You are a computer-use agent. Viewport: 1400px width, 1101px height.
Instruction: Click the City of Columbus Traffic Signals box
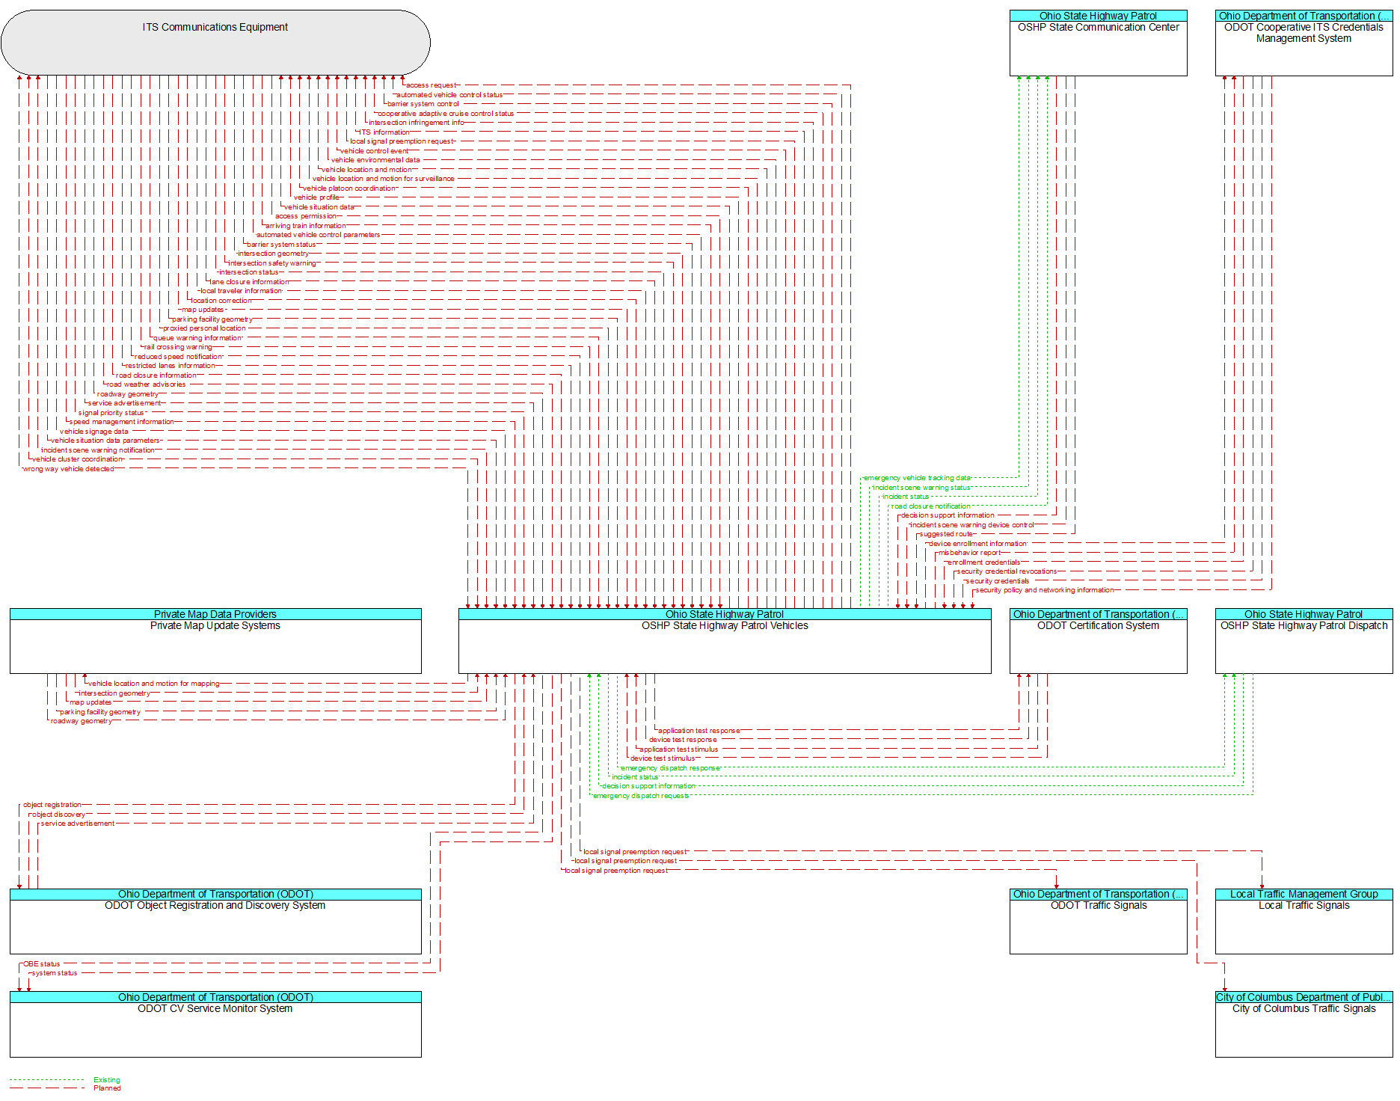point(1304,1024)
